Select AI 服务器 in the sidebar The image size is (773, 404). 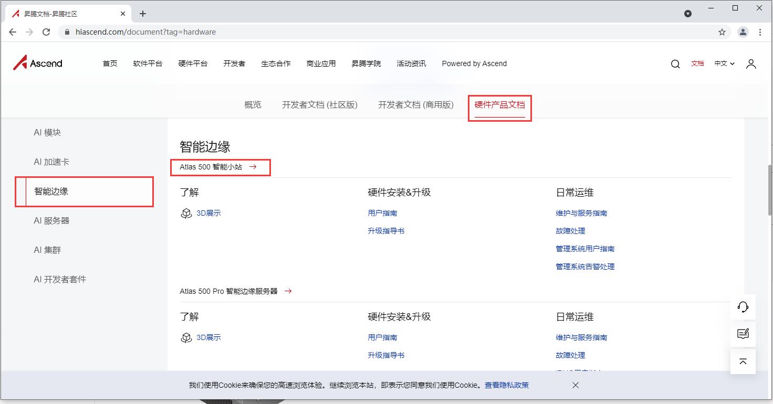51,221
